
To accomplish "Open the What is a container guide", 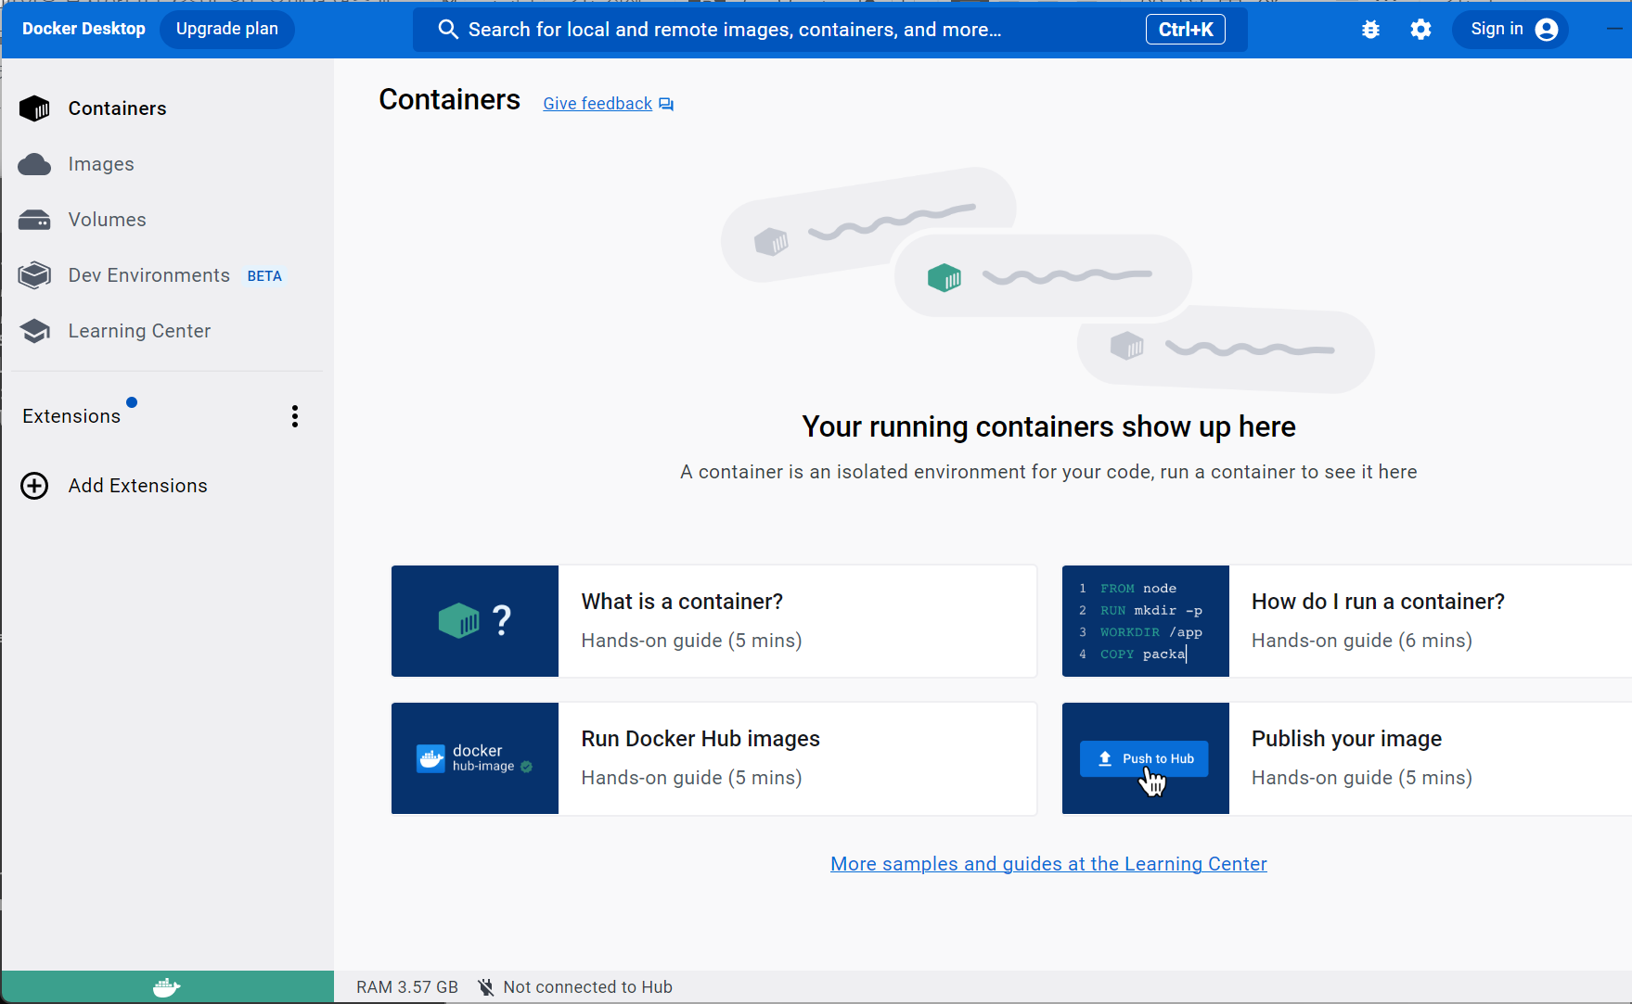I will pyautogui.click(x=714, y=621).
